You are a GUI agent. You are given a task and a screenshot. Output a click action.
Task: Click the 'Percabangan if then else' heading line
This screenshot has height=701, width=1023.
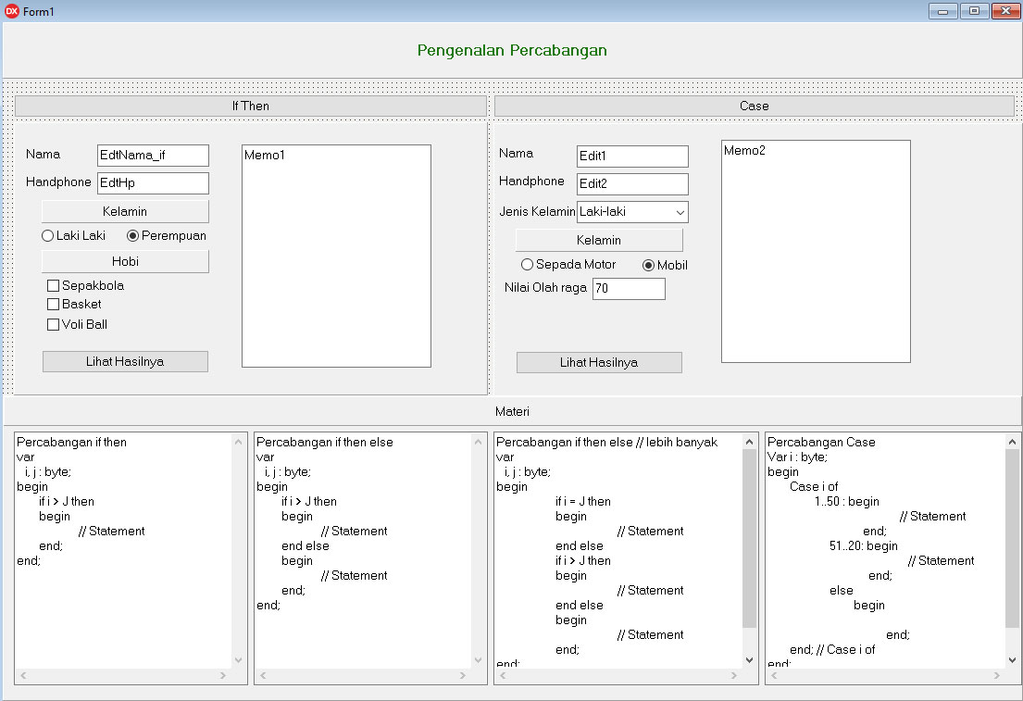325,442
